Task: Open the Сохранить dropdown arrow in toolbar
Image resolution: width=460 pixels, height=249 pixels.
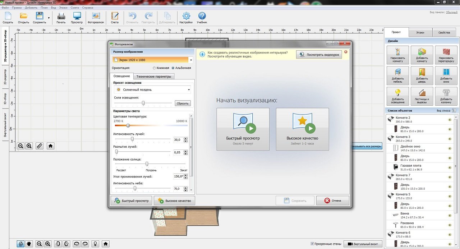Action: [49, 18]
